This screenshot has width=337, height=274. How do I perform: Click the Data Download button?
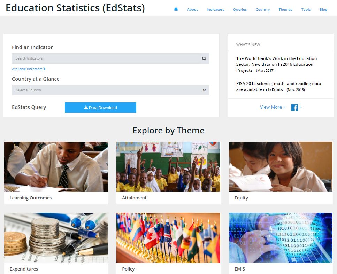click(100, 108)
